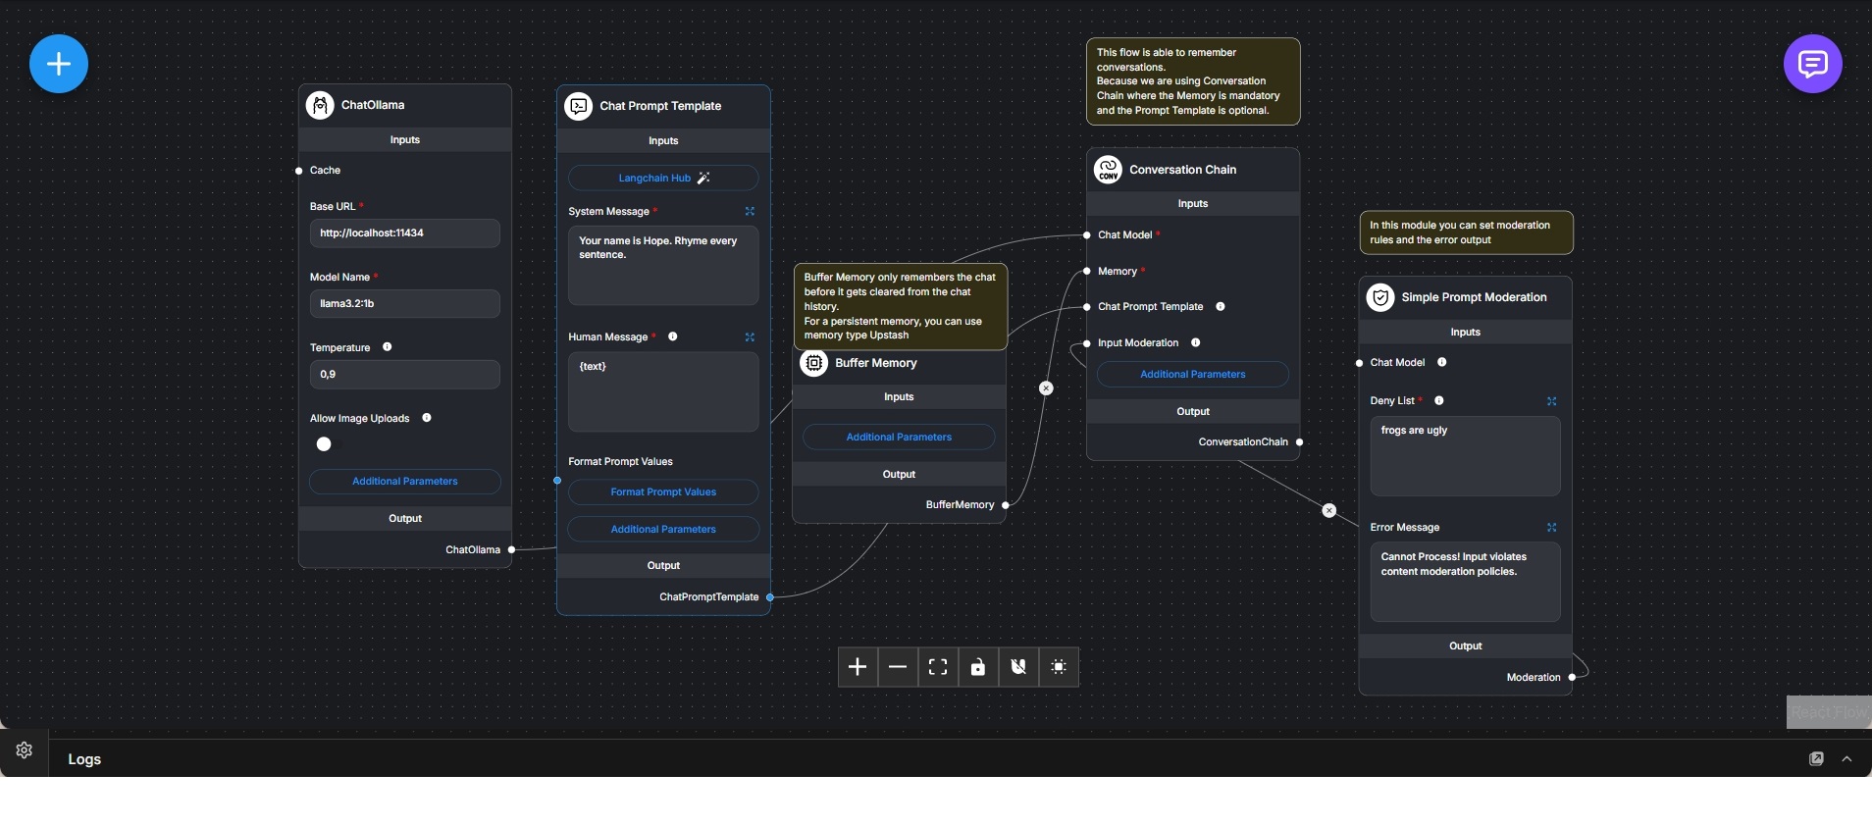The height and width of the screenshot is (826, 1872).
Task: Click the Format Prompt Values button
Action: pos(663,492)
